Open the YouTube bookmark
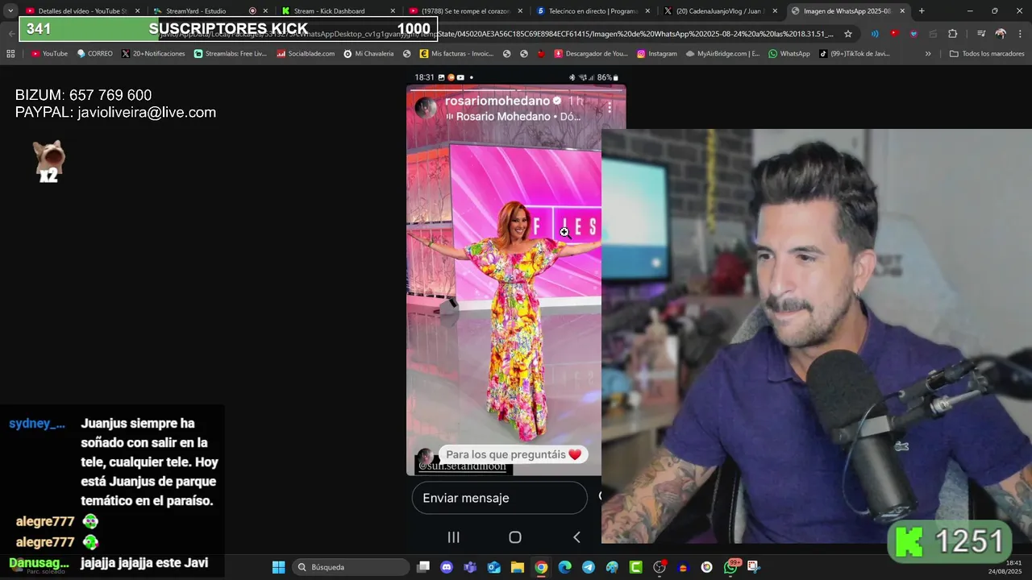 49,53
